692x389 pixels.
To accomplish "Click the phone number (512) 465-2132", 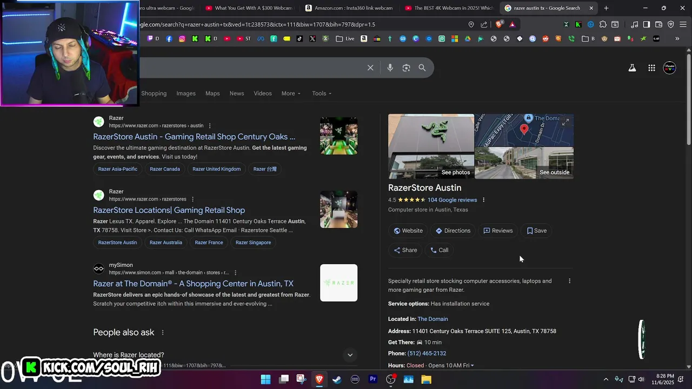I will [427, 353].
